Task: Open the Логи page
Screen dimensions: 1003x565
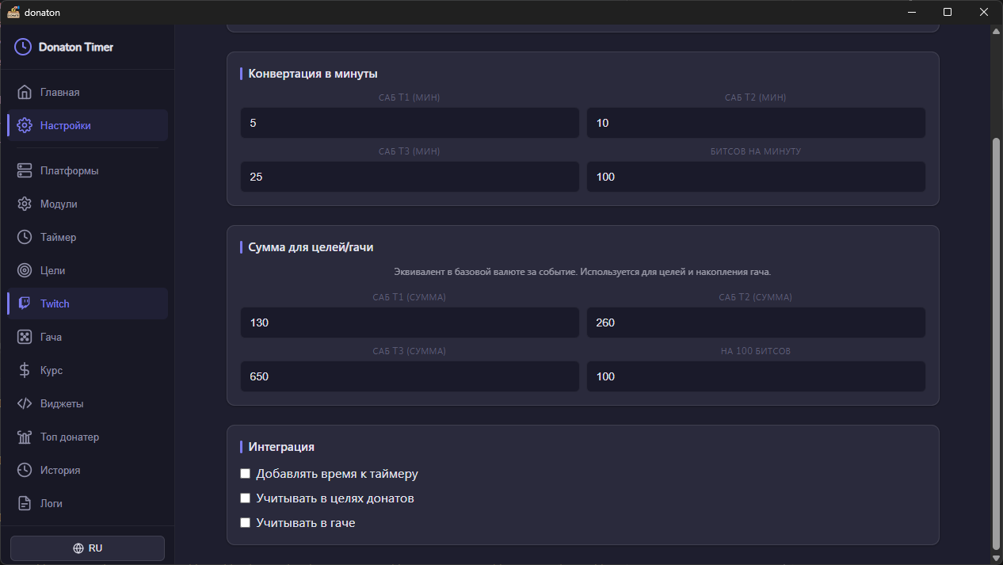Action: pos(87,503)
